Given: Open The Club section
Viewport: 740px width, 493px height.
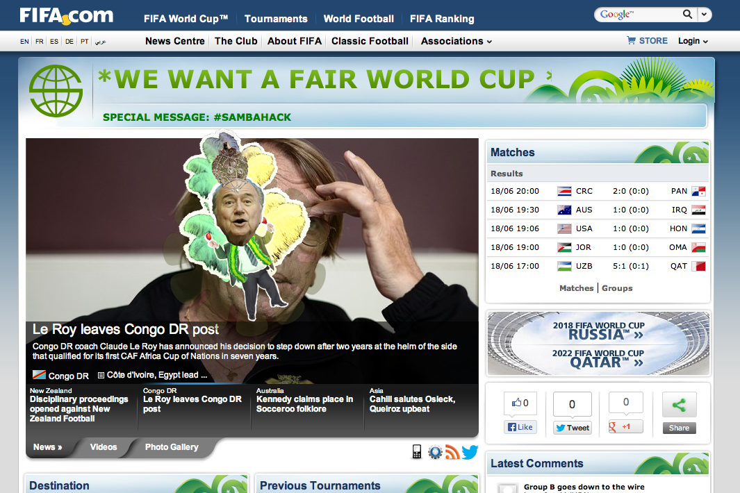Looking at the screenshot, I should click(236, 41).
